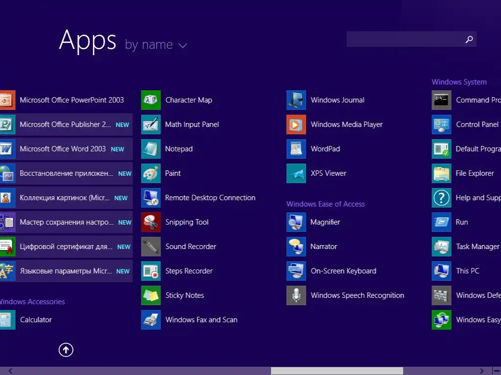Open Windows Journal icon
The width and height of the screenshot is (501, 375).
tap(296, 100)
